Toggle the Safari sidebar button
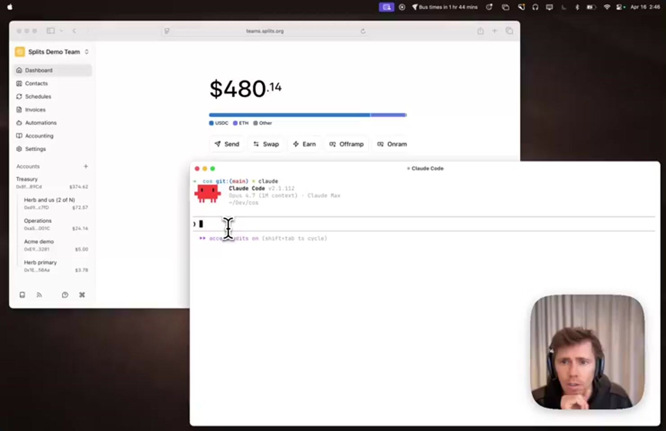The width and height of the screenshot is (666, 431). point(51,31)
